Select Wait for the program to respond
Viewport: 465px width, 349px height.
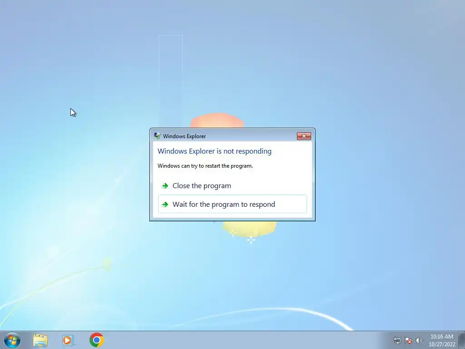click(232, 204)
